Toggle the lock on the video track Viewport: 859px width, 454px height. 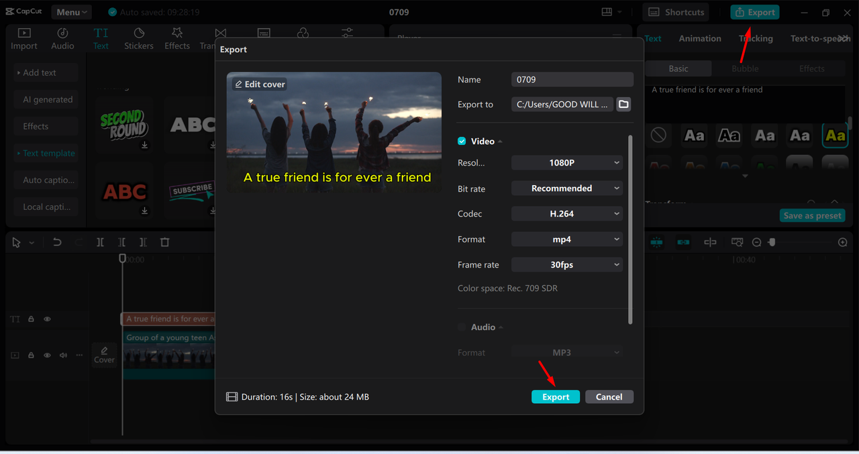pyautogui.click(x=31, y=355)
